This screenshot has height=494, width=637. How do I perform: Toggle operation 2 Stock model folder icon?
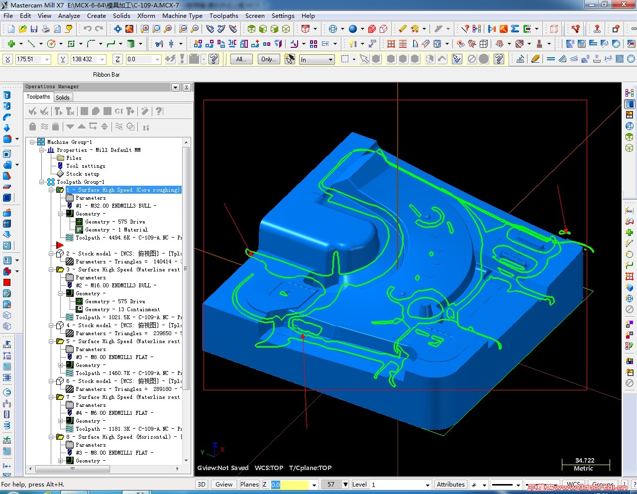pyautogui.click(x=60, y=253)
